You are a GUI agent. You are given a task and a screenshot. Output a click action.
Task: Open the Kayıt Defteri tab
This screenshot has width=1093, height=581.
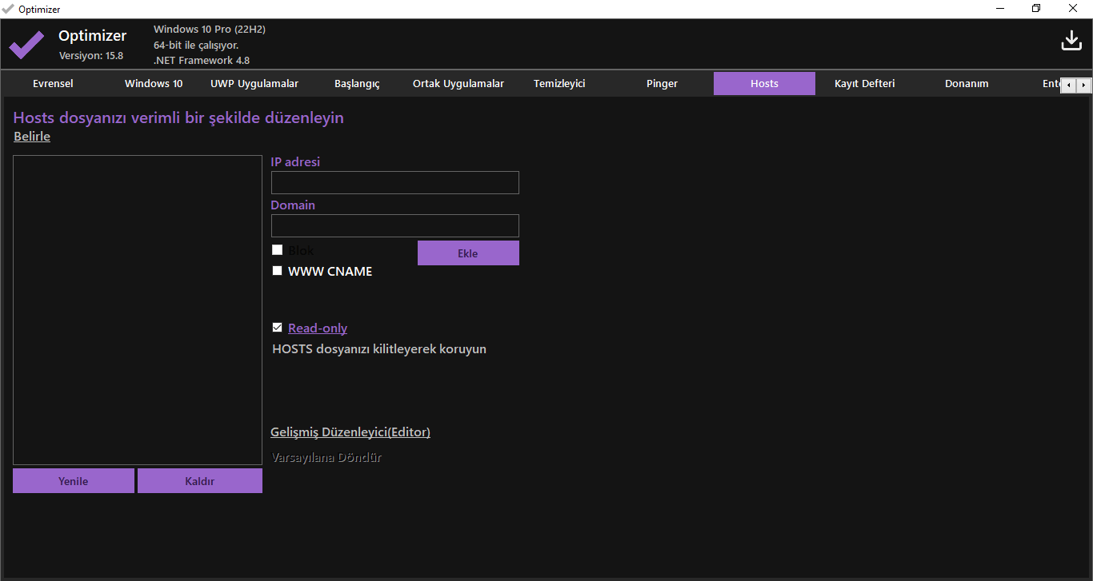pyautogui.click(x=865, y=83)
